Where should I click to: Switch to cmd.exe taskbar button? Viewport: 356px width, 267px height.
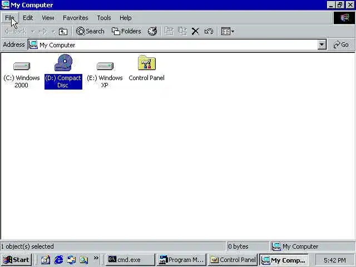[x=130, y=260]
